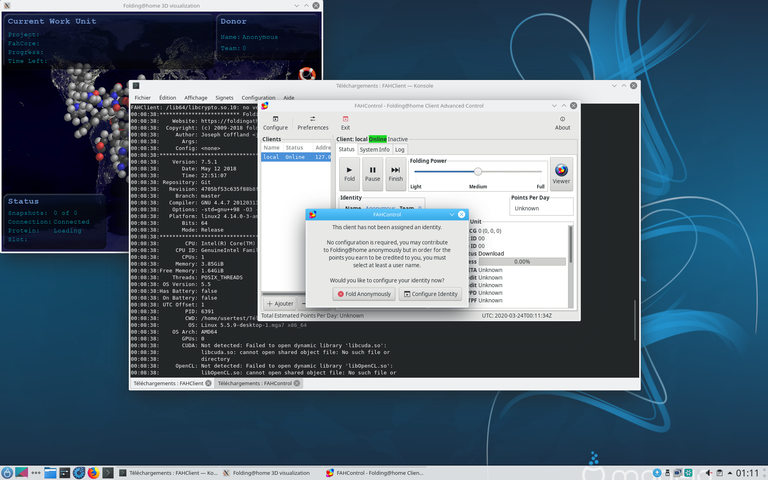Minimize the Konsole window
The height and width of the screenshot is (480, 768).
(x=614, y=86)
